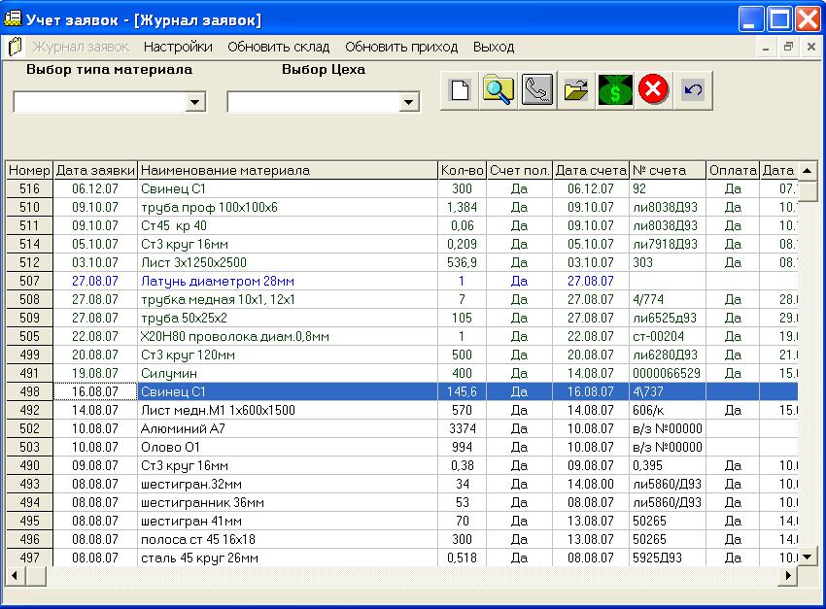Restore the inner child window

click(788, 47)
